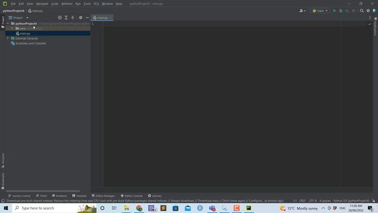Open editor tabs more options (three dots)
378x213 pixels.
pyautogui.click(x=370, y=18)
